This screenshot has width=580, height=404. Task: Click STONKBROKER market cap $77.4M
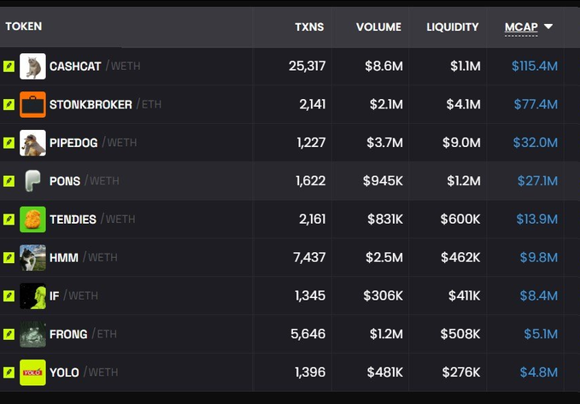coord(536,105)
